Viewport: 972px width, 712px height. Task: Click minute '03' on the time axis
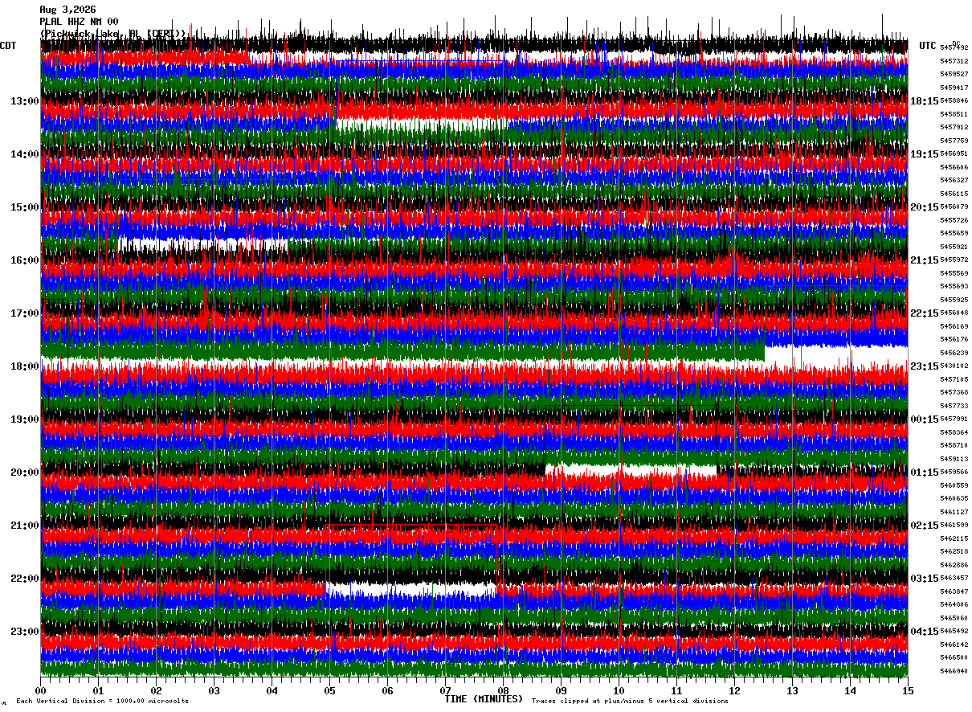click(214, 690)
